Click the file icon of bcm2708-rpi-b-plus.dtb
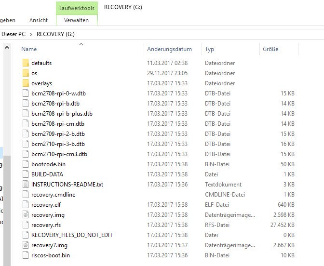This screenshot has height=266, width=324. tap(26, 113)
